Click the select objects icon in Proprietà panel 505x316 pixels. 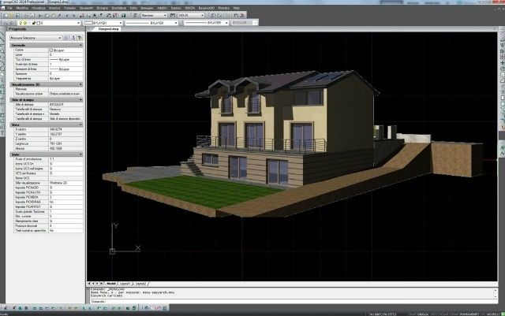click(x=73, y=38)
